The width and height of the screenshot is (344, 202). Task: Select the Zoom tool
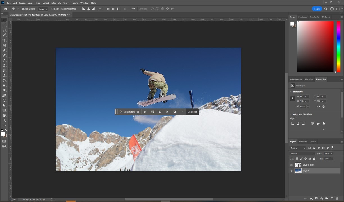[4, 120]
